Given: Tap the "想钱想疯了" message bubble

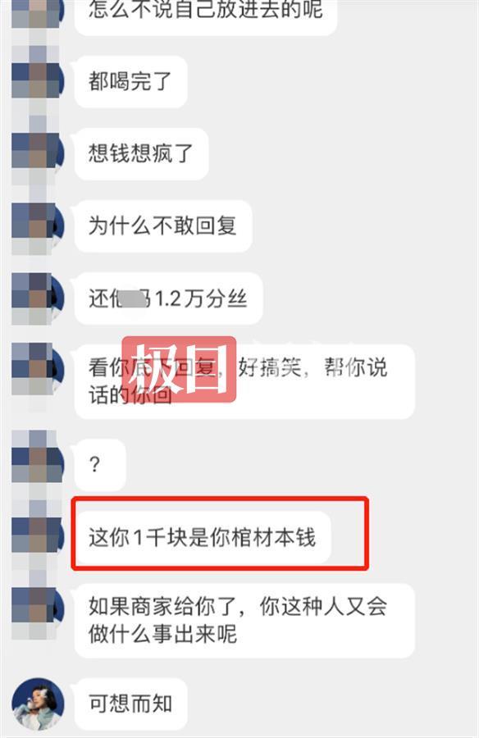Looking at the screenshot, I should pos(141,154).
